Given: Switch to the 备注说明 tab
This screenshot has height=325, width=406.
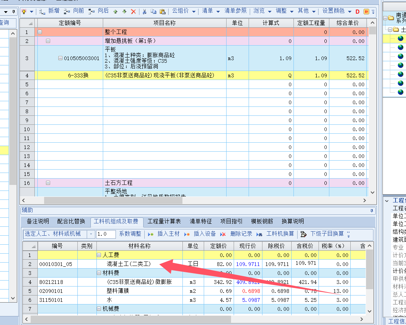Looking at the screenshot, I should (x=38, y=222).
